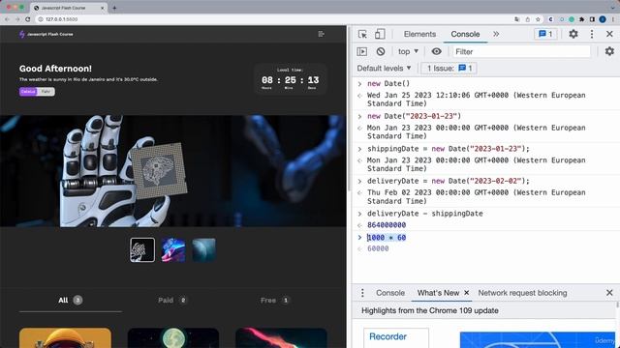Open the Recorder highlight link
The image size is (620, 348).
coord(387,336)
